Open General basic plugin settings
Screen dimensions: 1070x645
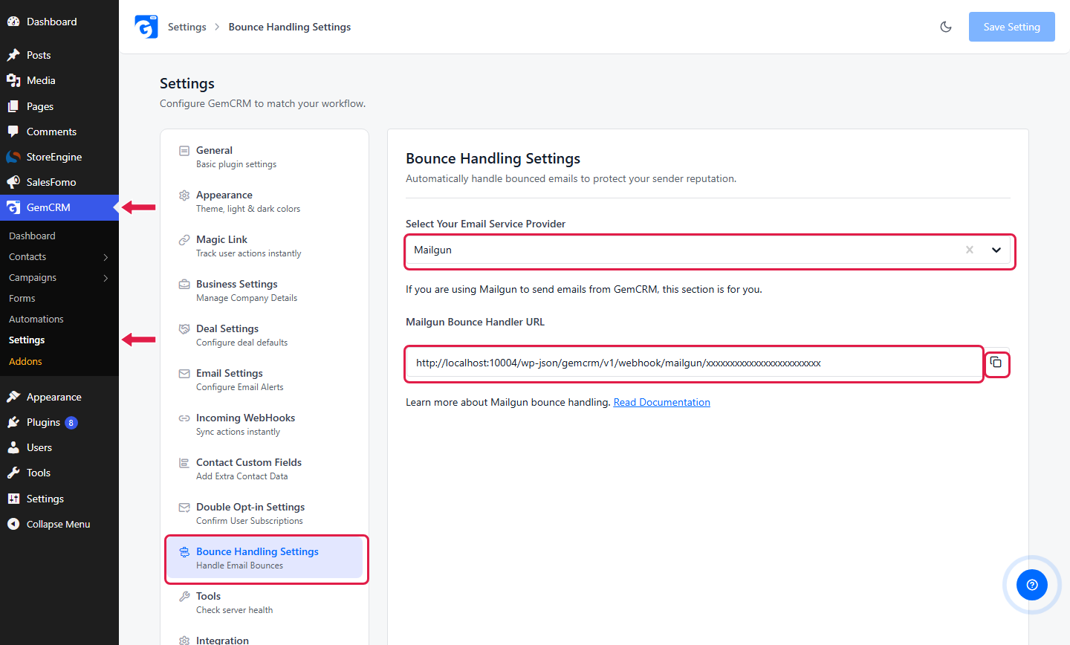point(265,157)
